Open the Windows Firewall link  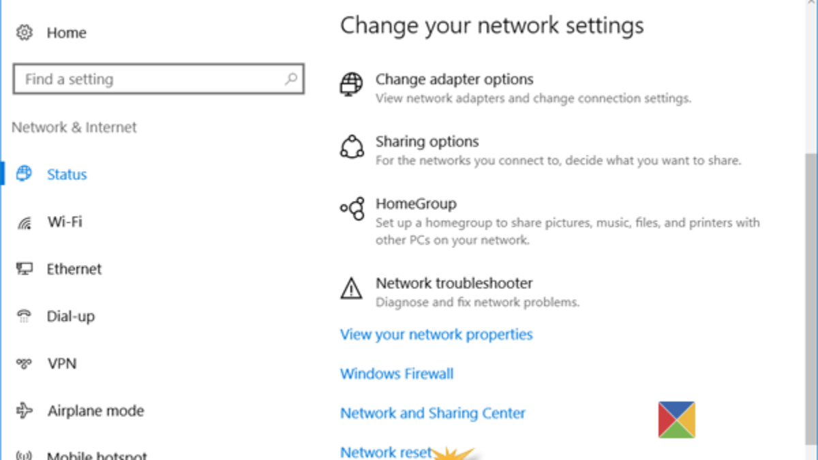coord(397,374)
